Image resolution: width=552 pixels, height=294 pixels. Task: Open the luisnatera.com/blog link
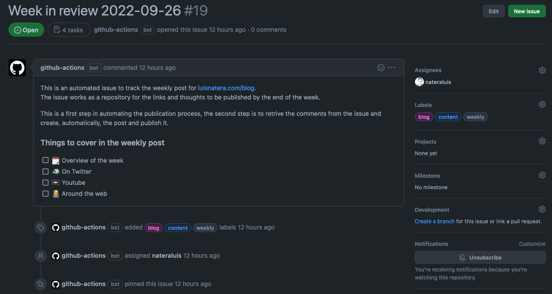(226, 88)
